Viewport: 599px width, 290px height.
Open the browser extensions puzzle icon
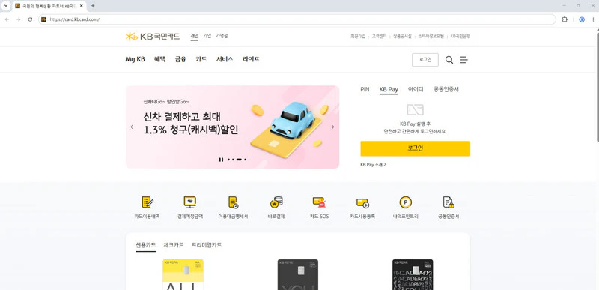[565, 19]
